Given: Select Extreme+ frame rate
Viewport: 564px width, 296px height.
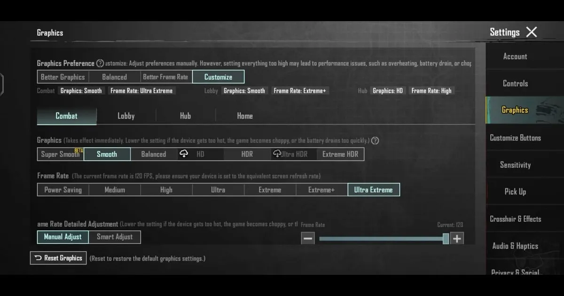Looking at the screenshot, I should [x=321, y=189].
